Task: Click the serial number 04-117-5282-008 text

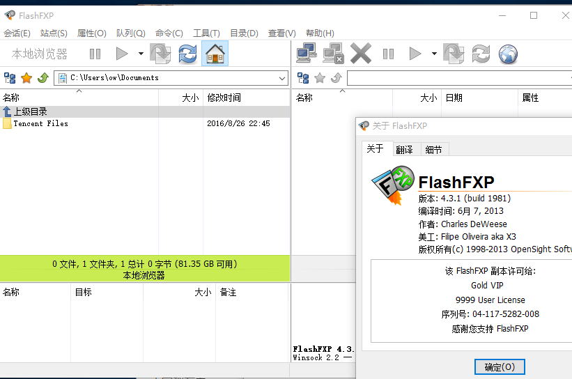Action: coord(505,314)
